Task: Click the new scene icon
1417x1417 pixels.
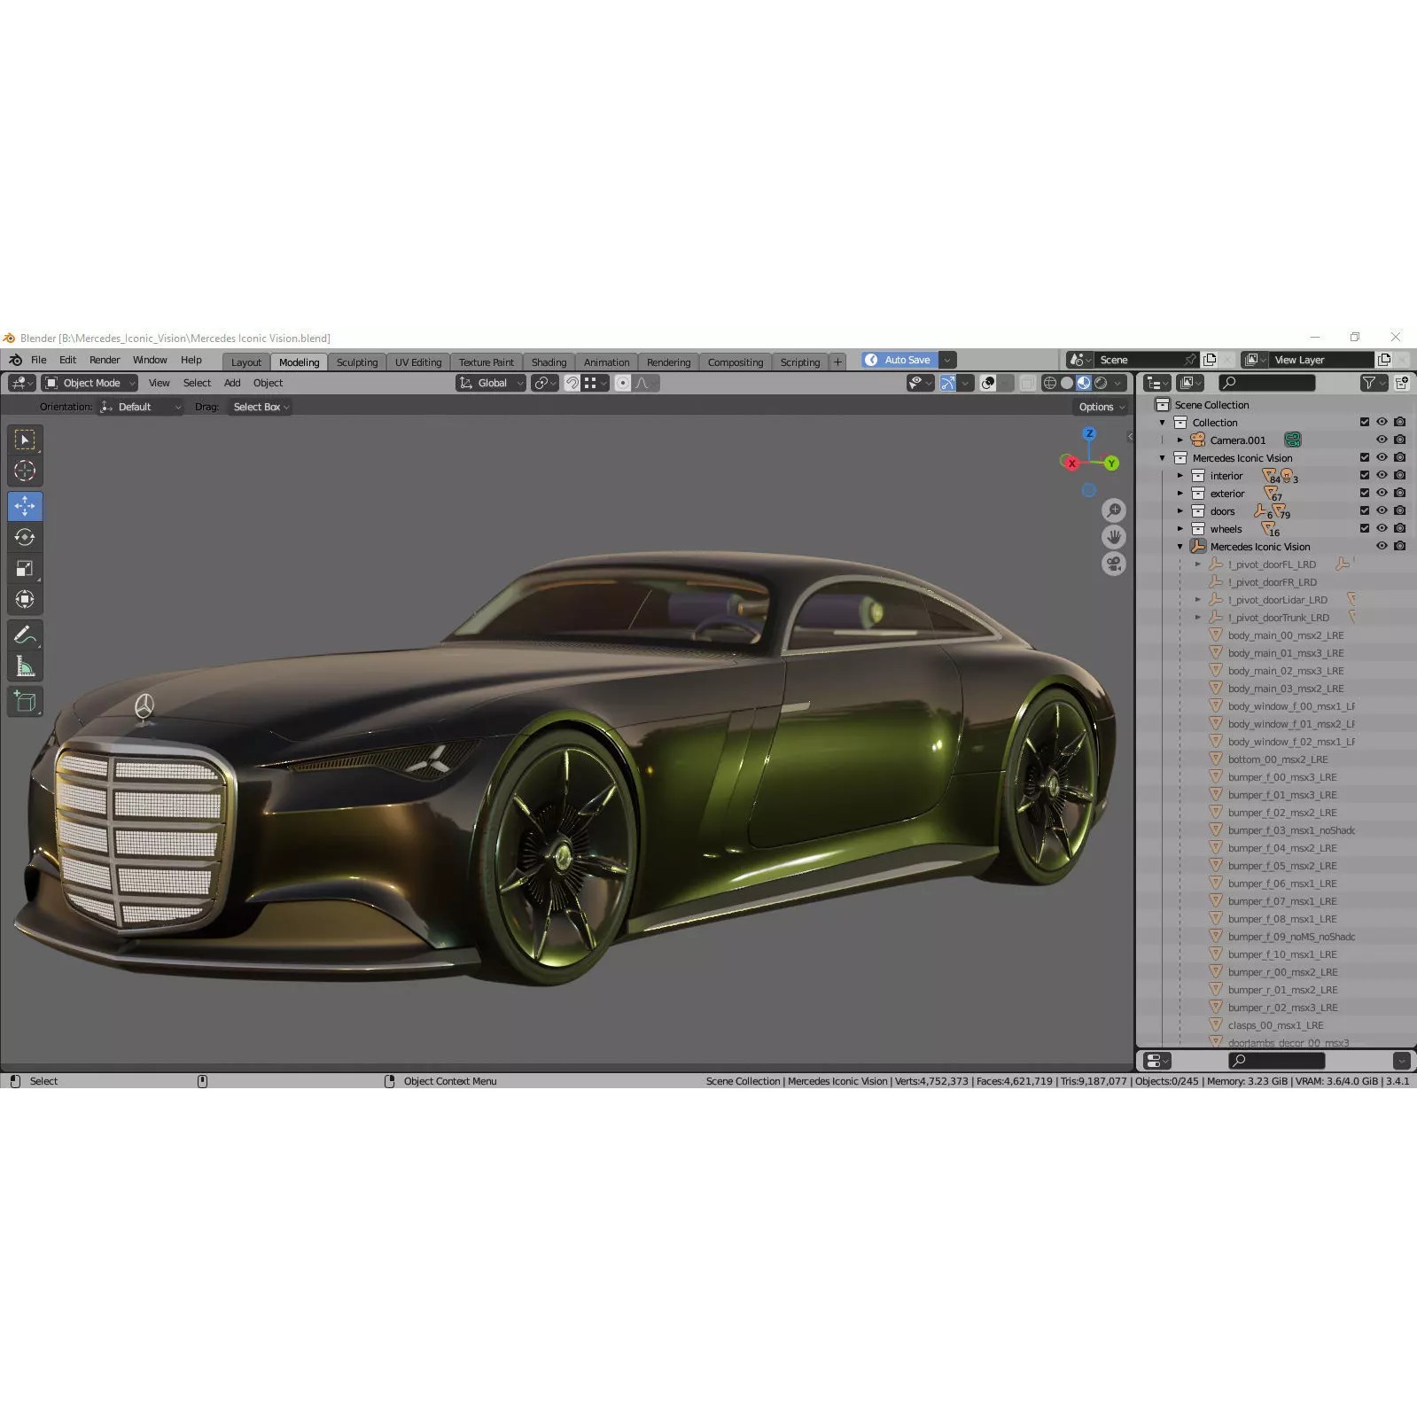Action: tap(1210, 360)
